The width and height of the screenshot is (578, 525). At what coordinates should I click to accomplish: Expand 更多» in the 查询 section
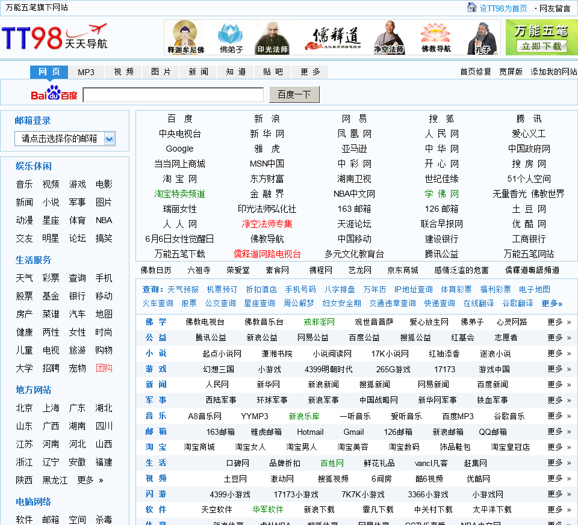pyautogui.click(x=552, y=303)
